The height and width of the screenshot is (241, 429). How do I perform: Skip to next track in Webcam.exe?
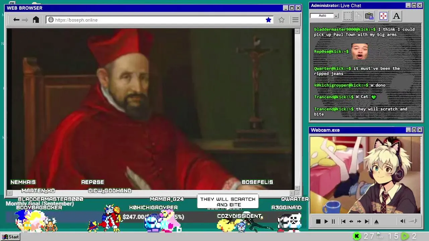point(367,222)
